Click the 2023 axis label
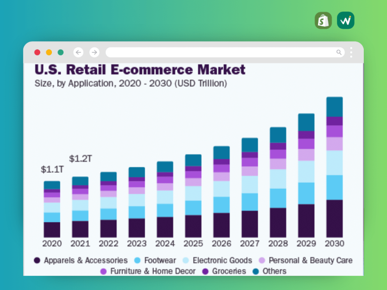Image resolution: width=387 pixels, height=290 pixels. 137,244
